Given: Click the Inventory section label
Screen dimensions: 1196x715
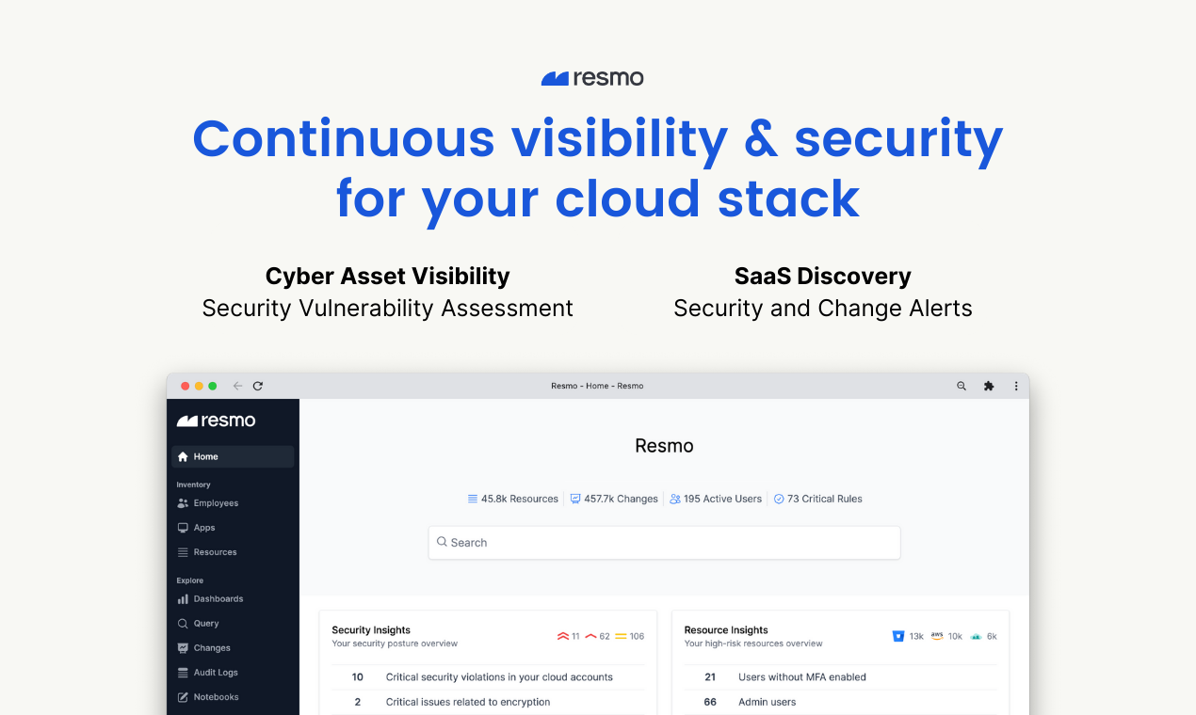Looking at the screenshot, I should coord(193,485).
